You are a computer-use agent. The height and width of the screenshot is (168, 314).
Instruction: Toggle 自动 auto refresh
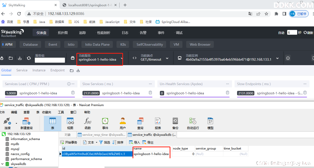[x=281, y=33]
